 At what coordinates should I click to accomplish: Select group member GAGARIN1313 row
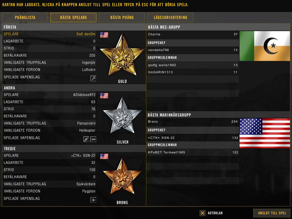click(x=192, y=72)
